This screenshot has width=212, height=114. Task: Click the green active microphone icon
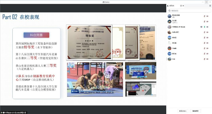tap(204, 27)
